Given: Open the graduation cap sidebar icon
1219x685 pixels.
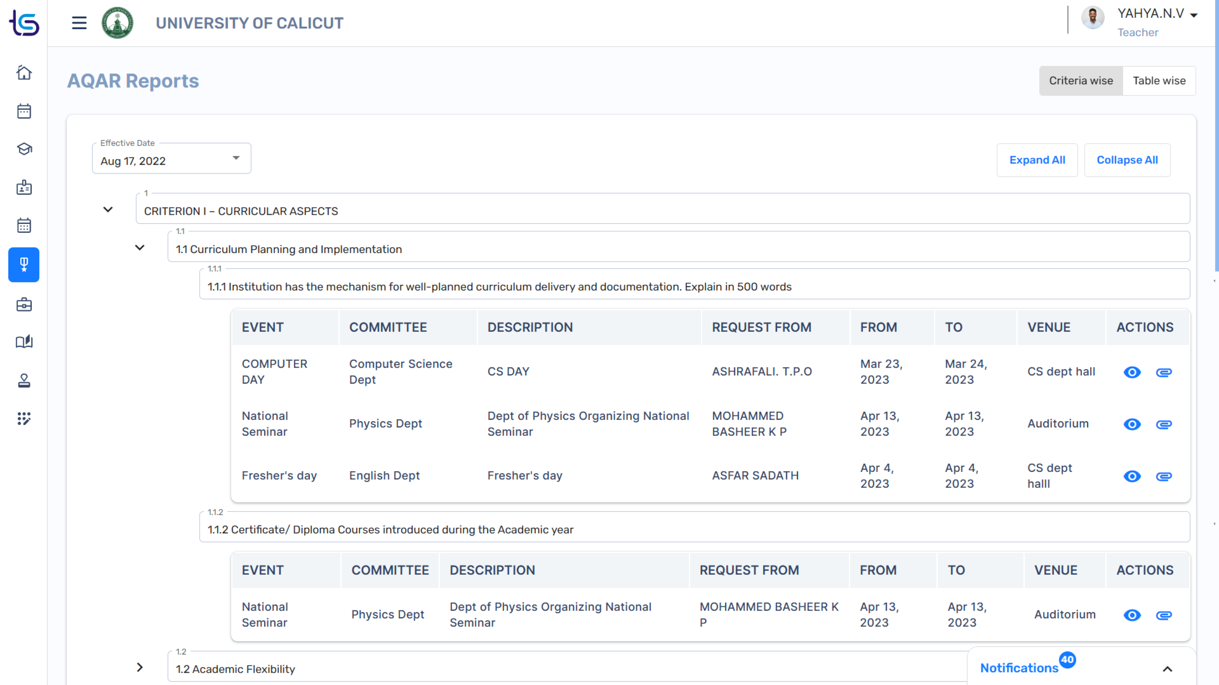Looking at the screenshot, I should (24, 150).
